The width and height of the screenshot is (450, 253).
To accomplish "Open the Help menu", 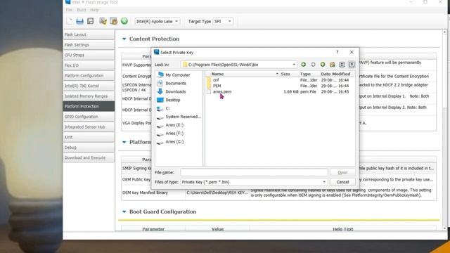I will point(94,10).
